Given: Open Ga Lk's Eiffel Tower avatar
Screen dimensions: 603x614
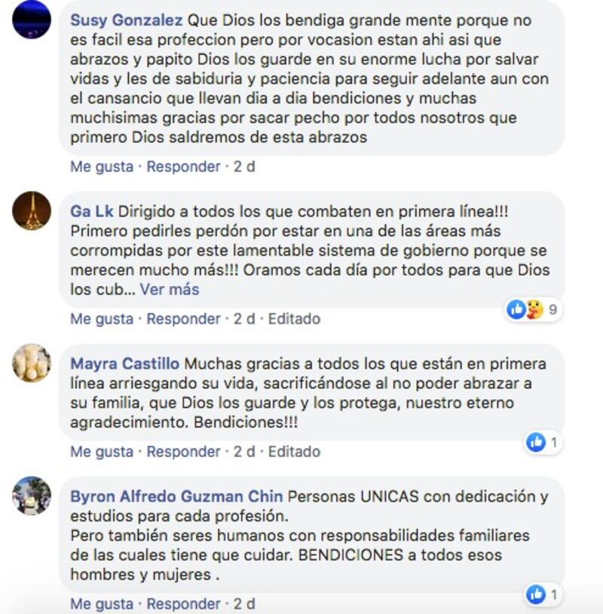Looking at the screenshot, I should coord(32,210).
